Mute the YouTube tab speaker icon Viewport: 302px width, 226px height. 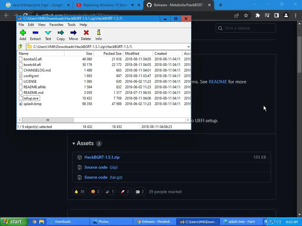(x=132, y=5)
